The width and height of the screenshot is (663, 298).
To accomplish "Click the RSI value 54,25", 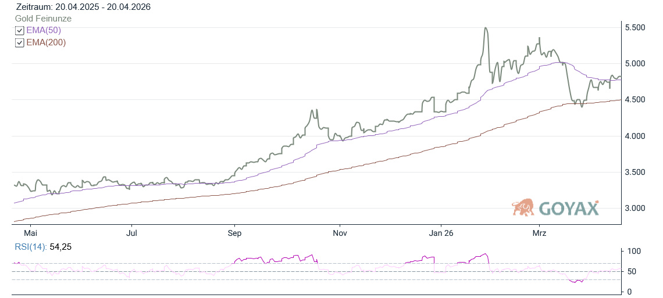I will [x=60, y=247].
